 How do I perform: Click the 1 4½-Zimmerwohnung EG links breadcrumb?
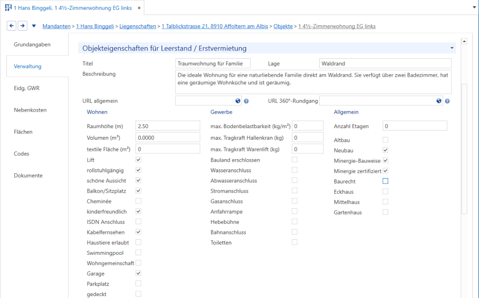click(337, 26)
